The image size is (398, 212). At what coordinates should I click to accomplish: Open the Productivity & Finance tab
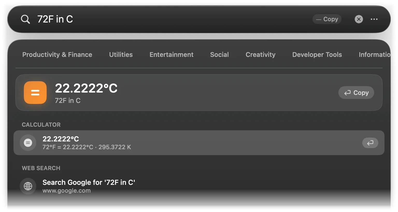click(57, 55)
